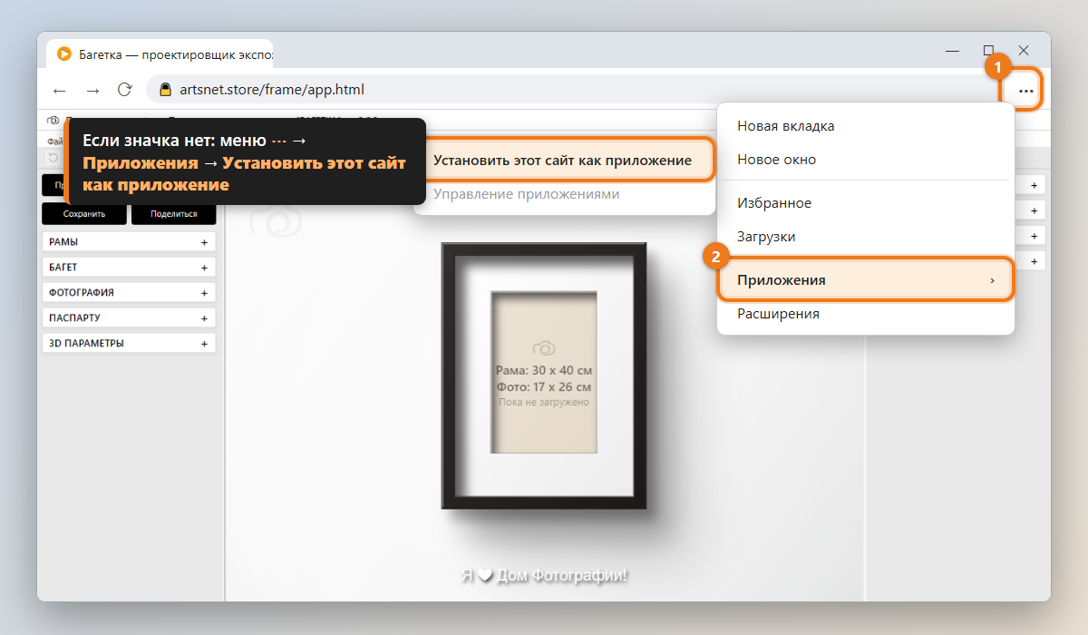Click the text Фото: 17 x 26 см
Image resolution: width=1088 pixels, height=635 pixels.
click(x=544, y=386)
